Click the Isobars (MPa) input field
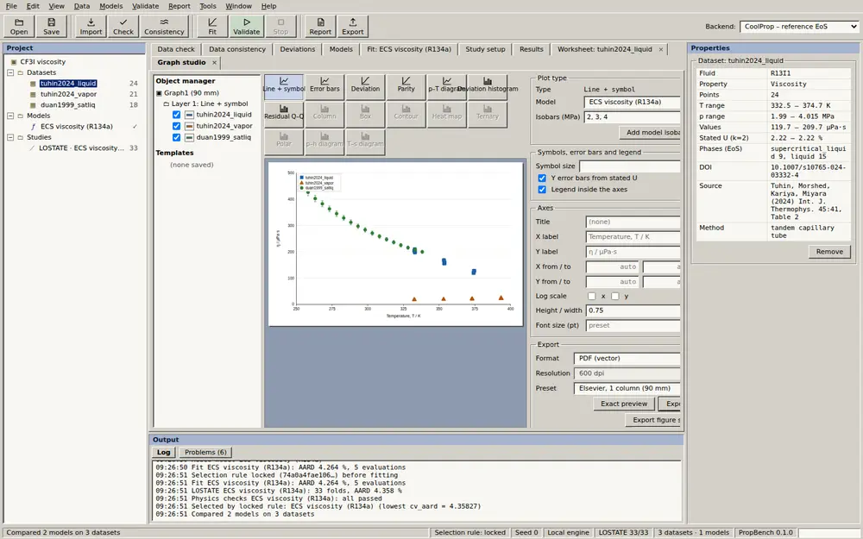Image resolution: width=863 pixels, height=539 pixels. (x=632, y=117)
